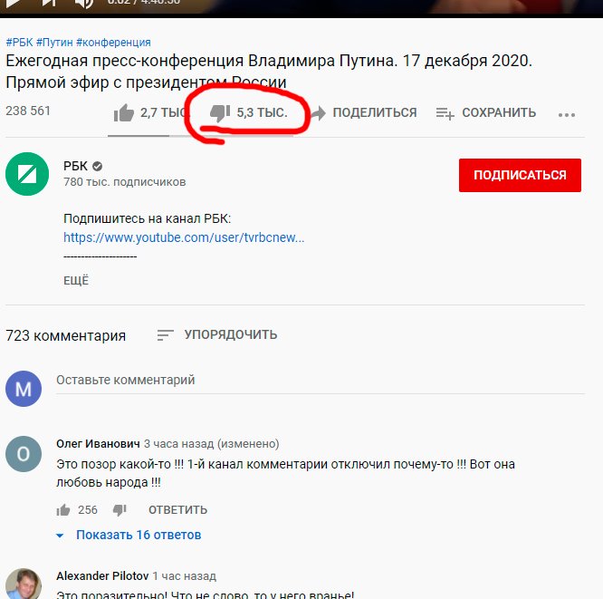Click the save-to-playlist icon
This screenshot has width=603, height=599.
click(445, 113)
